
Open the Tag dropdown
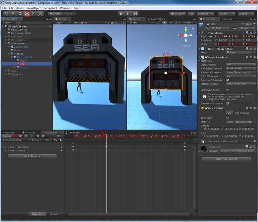coord(220,28)
